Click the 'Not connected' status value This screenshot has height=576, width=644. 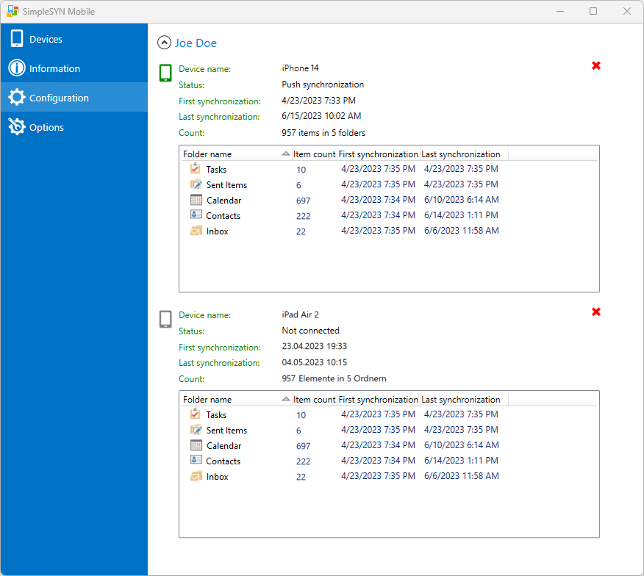310,331
